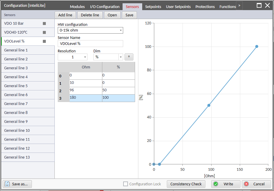
Task: Switch to the Protections tab
Action: click(x=205, y=7)
